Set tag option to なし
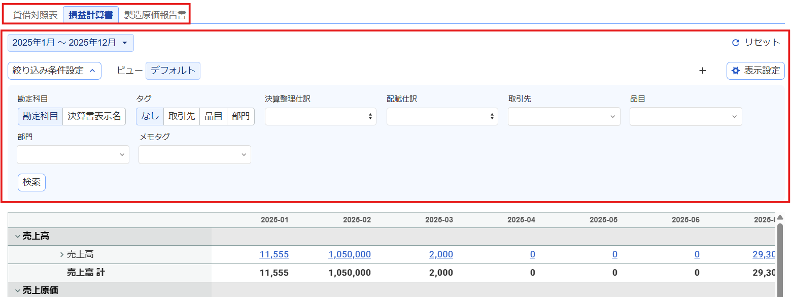 150,116
